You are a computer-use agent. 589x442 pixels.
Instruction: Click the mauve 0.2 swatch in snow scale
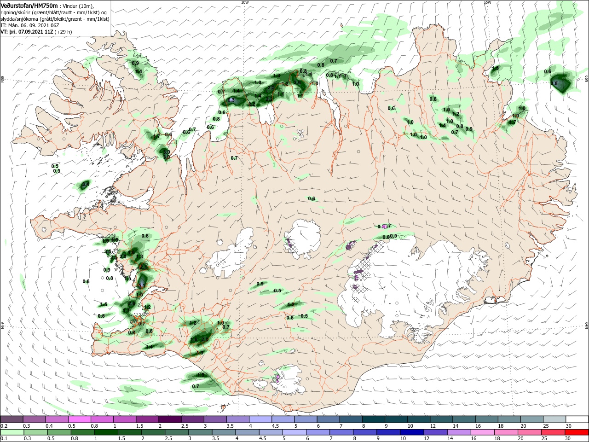[x=12, y=419]
